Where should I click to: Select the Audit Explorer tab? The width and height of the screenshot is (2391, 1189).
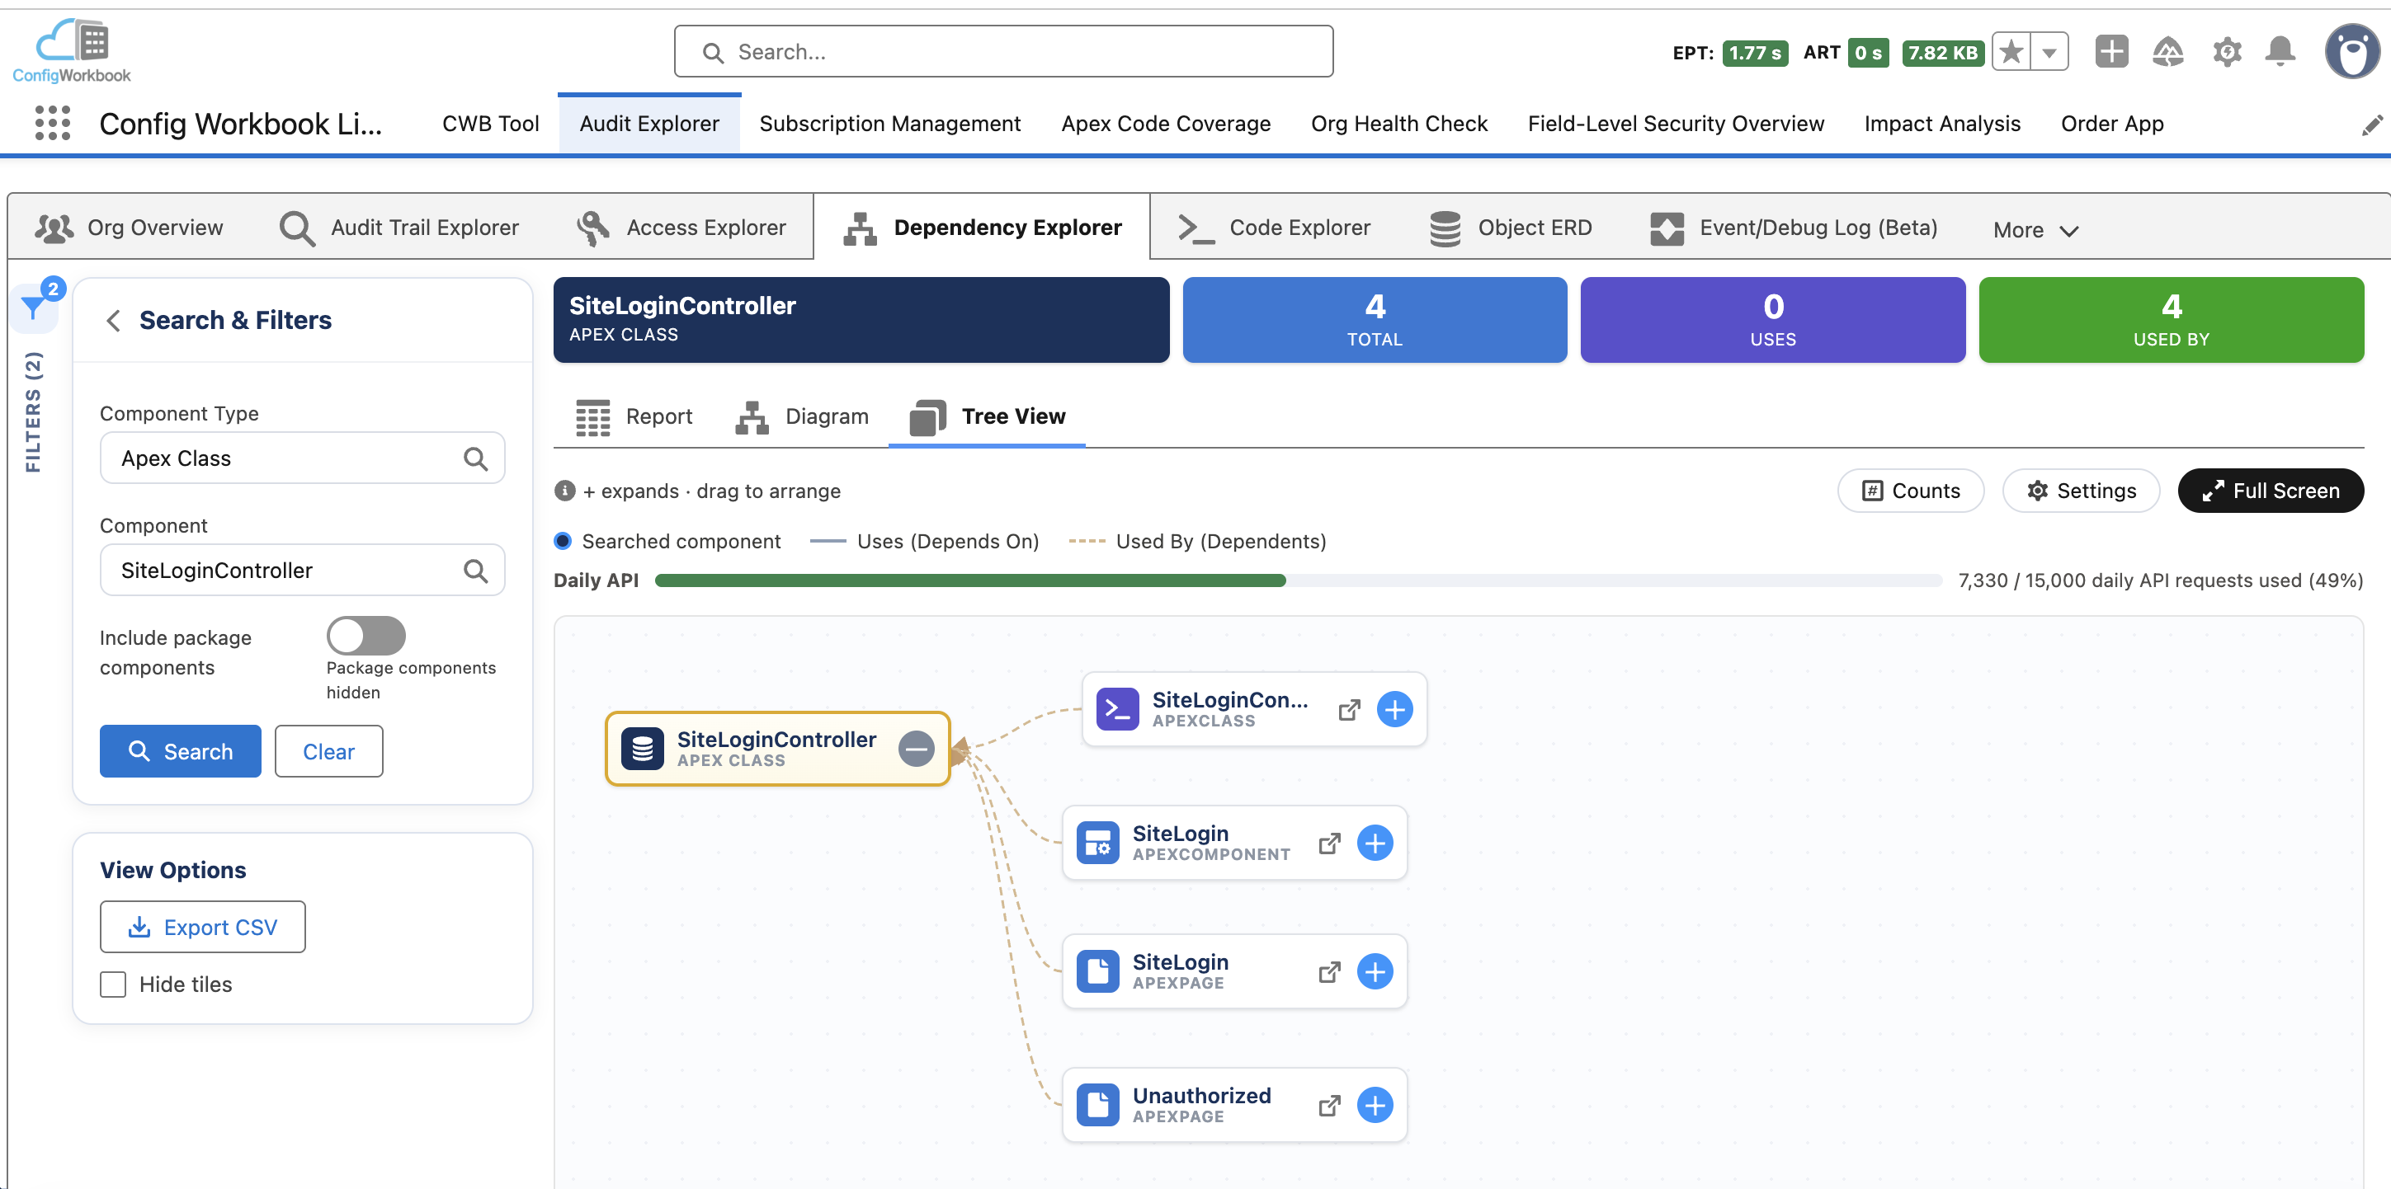coord(648,124)
